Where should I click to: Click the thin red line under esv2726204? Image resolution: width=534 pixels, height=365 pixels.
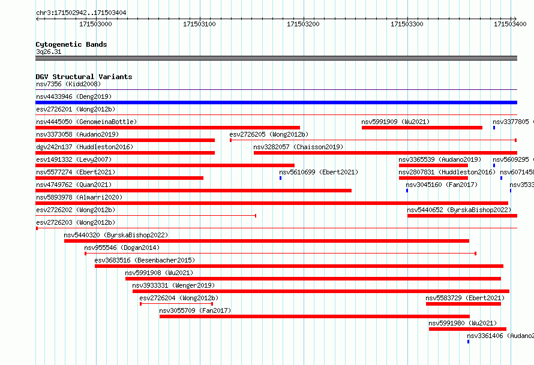point(176,304)
